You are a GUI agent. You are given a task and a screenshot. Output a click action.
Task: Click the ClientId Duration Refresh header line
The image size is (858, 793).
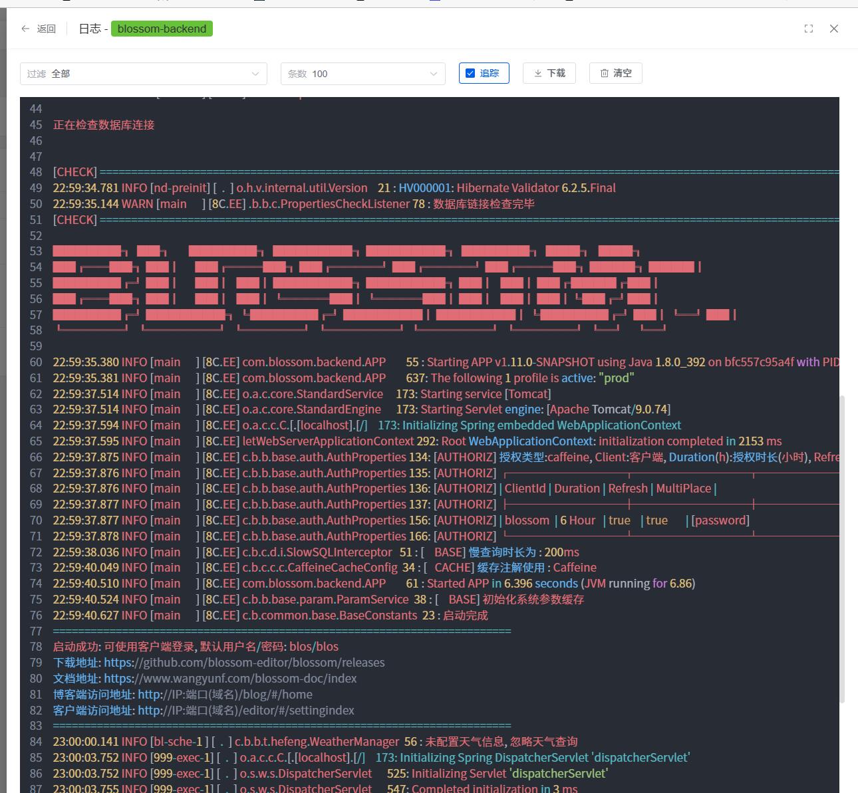[385, 489]
